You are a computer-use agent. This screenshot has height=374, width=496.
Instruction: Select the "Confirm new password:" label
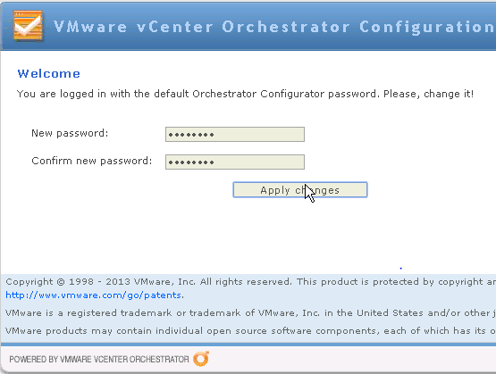tap(92, 161)
